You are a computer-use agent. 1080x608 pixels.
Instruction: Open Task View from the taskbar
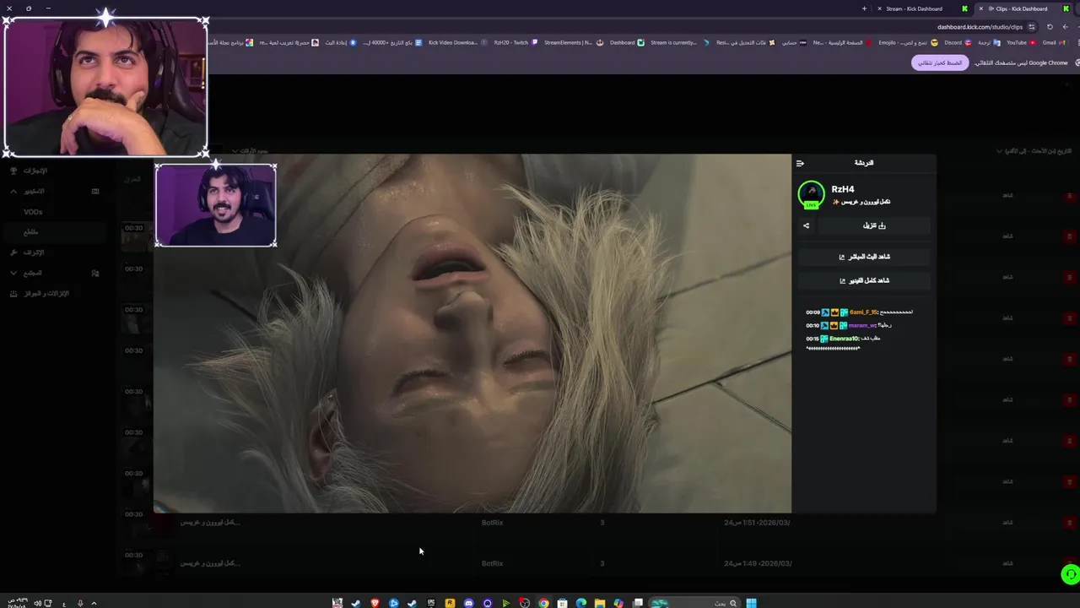coord(639,603)
